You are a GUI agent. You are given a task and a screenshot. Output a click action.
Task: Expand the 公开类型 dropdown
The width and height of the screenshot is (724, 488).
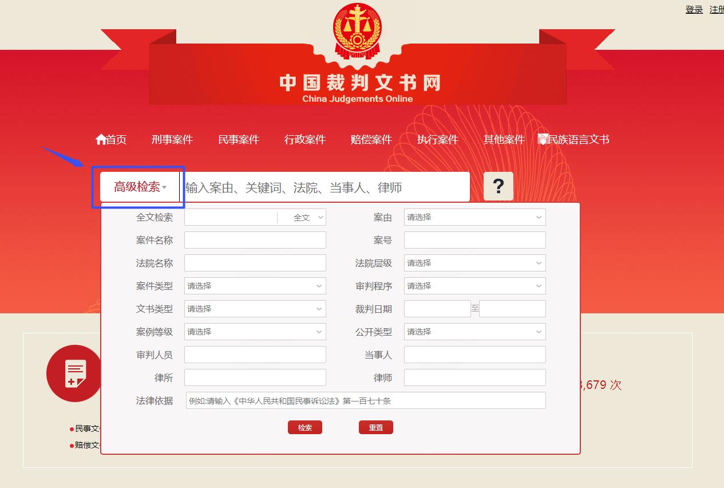point(474,332)
